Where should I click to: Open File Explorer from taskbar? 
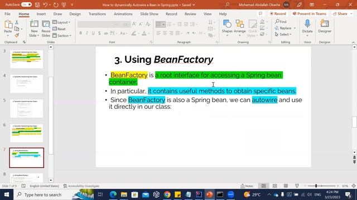pyautogui.click(x=124, y=194)
